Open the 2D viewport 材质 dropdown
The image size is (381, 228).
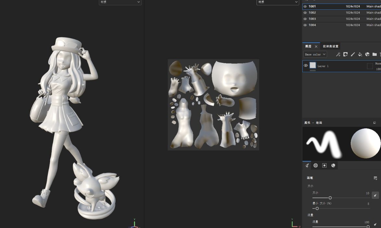point(278,2)
